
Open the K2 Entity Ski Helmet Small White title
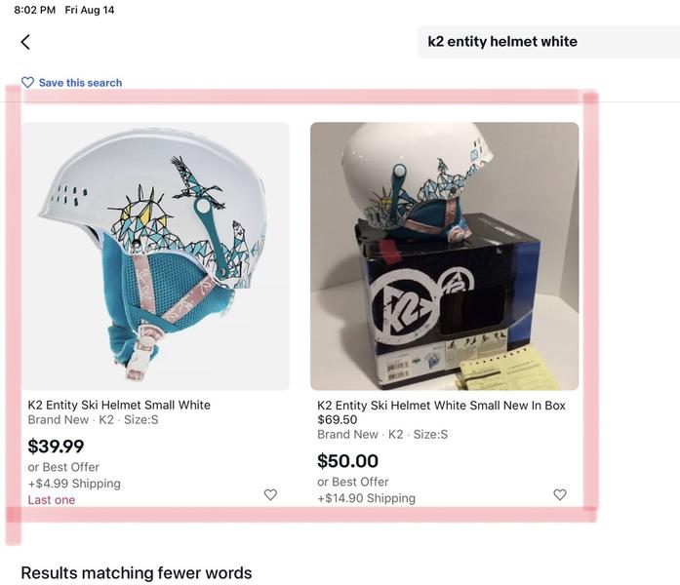click(x=119, y=405)
